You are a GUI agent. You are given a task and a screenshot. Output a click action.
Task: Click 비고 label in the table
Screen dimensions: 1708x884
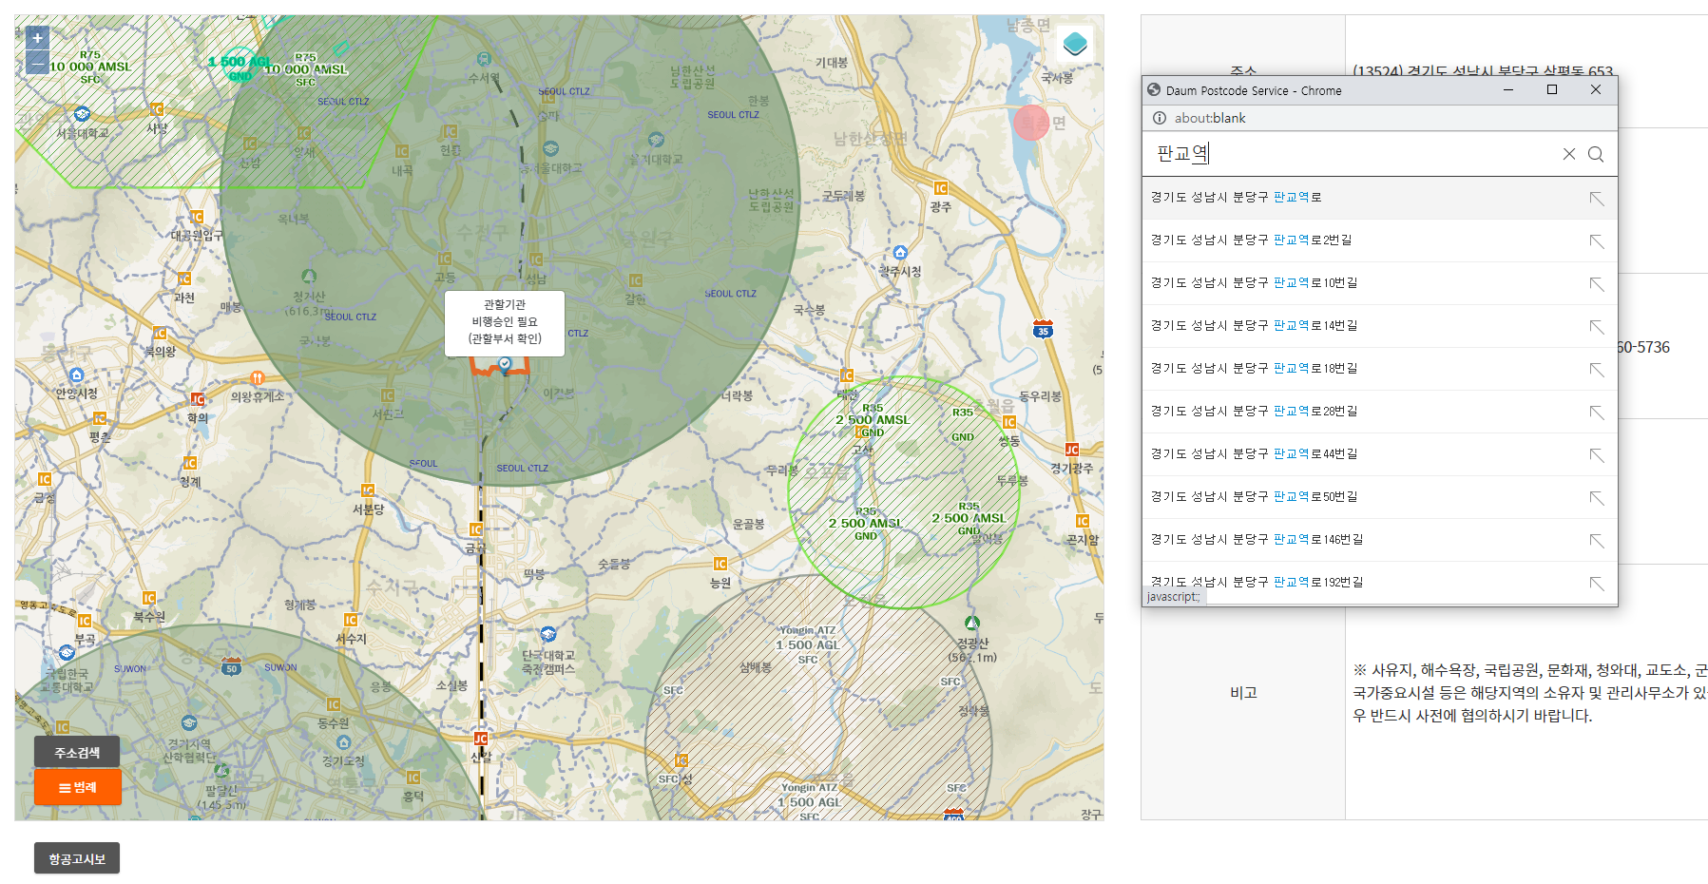point(1243,693)
